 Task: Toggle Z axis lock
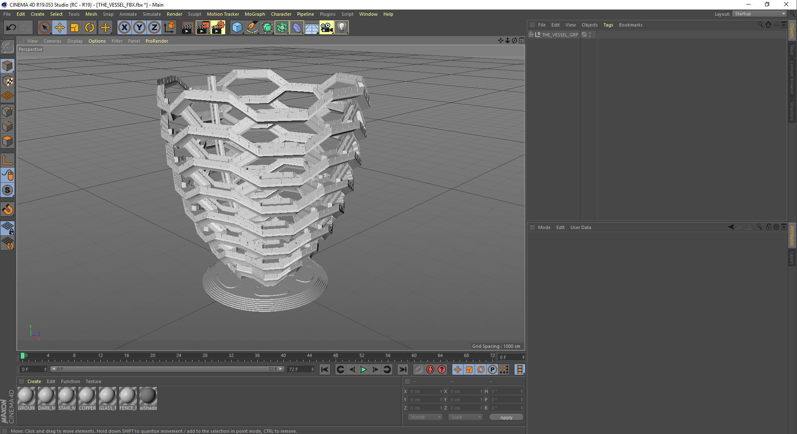pyautogui.click(x=154, y=28)
